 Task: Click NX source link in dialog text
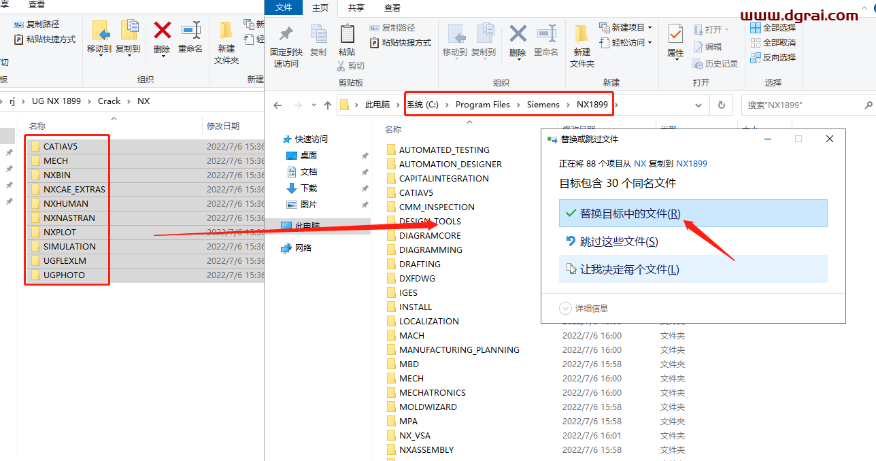[x=640, y=164]
